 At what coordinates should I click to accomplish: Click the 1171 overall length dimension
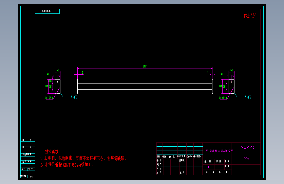[x=145, y=66]
